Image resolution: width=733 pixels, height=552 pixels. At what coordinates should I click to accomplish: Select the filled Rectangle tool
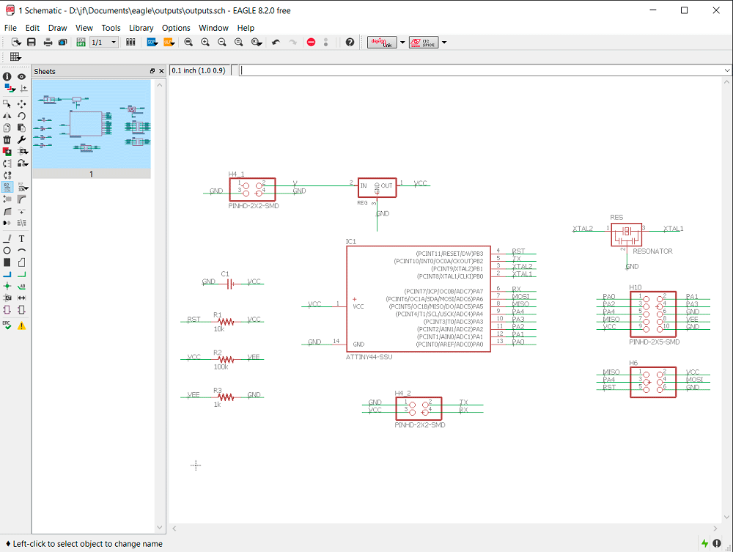coord(7,262)
